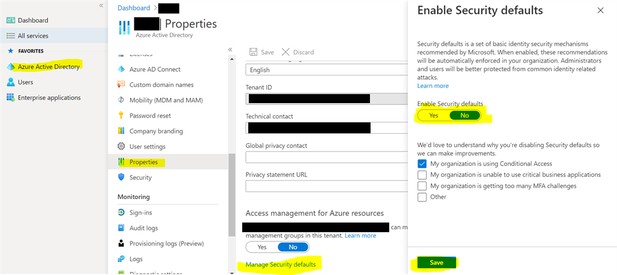Click the Sign-ins icon in Monitoring
Screen dimensions: 617x275
click(121, 212)
